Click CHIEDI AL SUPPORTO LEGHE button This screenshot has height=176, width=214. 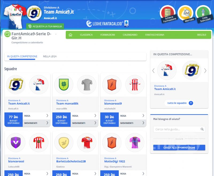point(179,147)
